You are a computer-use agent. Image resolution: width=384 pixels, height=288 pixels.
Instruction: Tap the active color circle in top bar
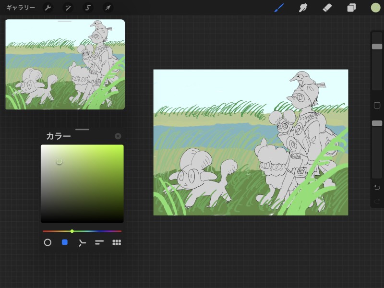tap(375, 8)
